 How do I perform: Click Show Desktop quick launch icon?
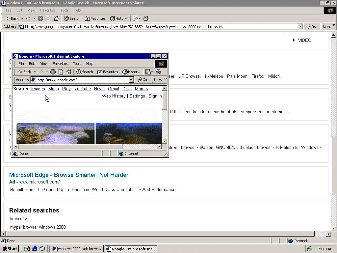[x=27, y=249]
